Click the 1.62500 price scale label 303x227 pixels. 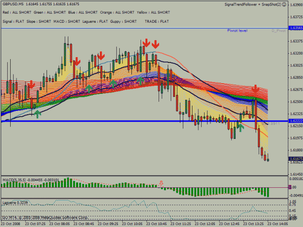296,102
